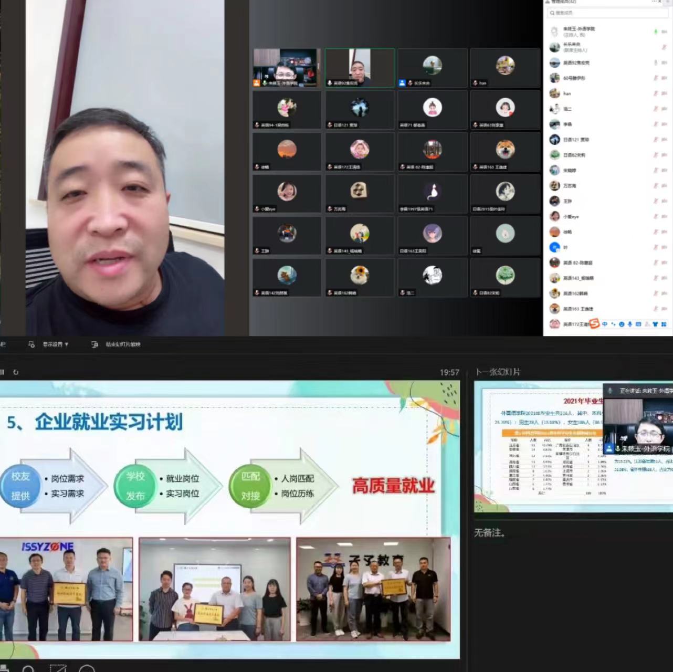Switch Sogou input language via 中 icon
The height and width of the screenshot is (672, 673).
click(604, 324)
